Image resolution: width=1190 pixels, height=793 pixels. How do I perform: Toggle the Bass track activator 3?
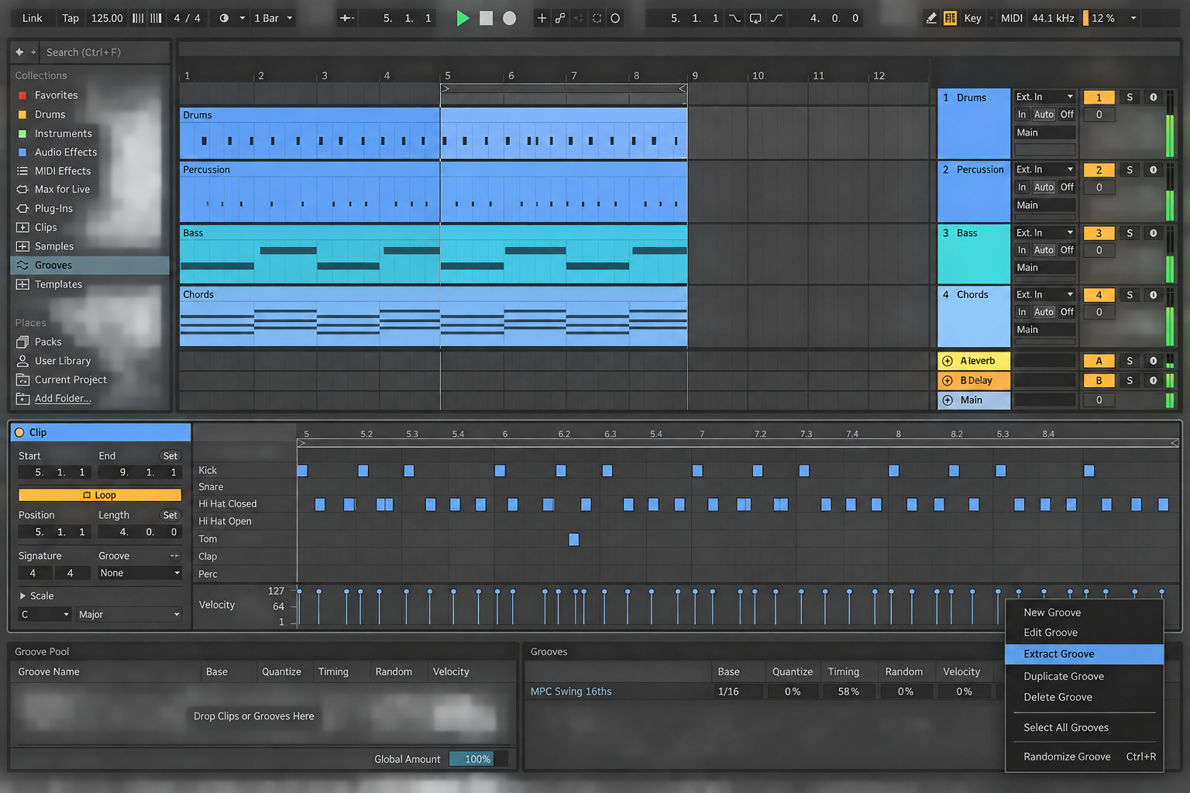tap(1099, 233)
